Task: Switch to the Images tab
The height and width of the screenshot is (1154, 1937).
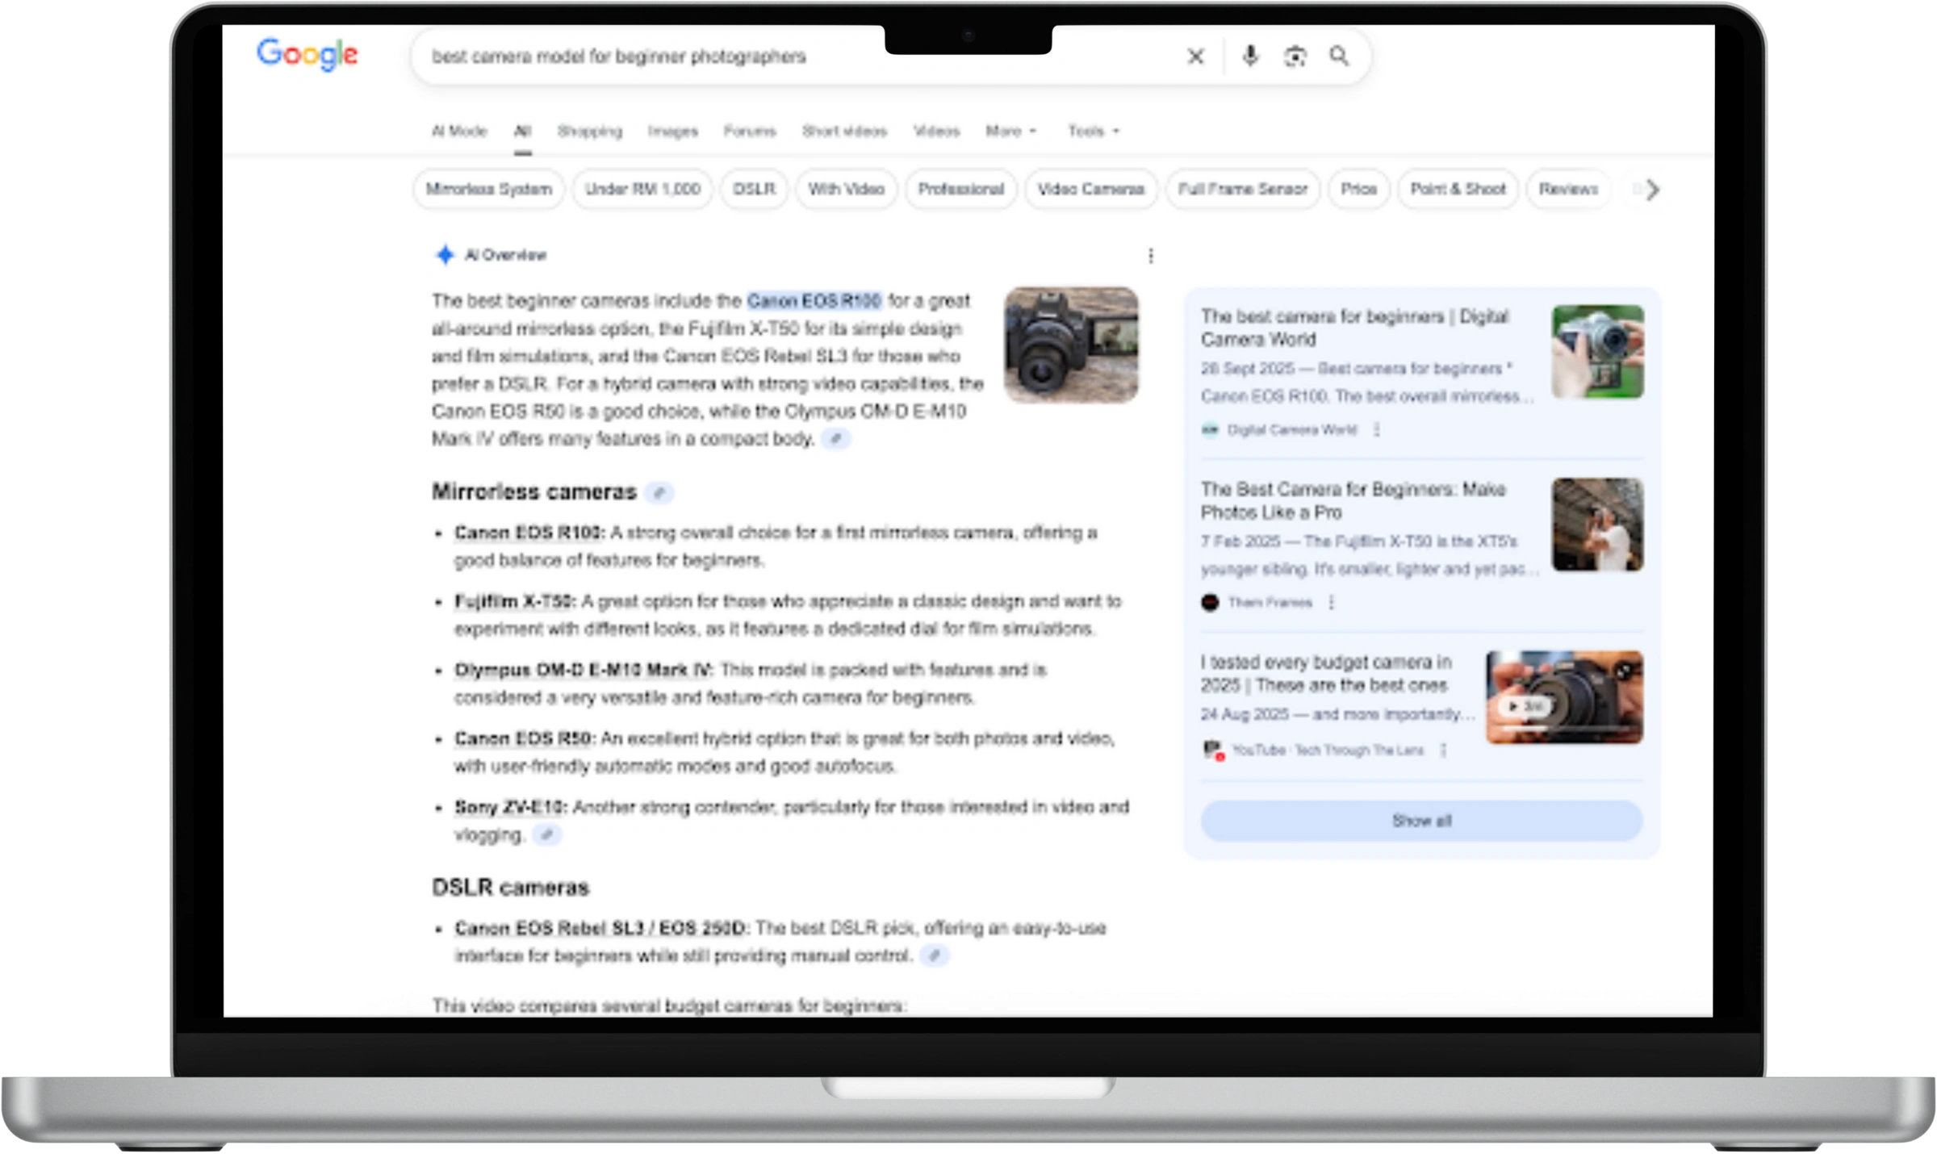Action: 672,131
